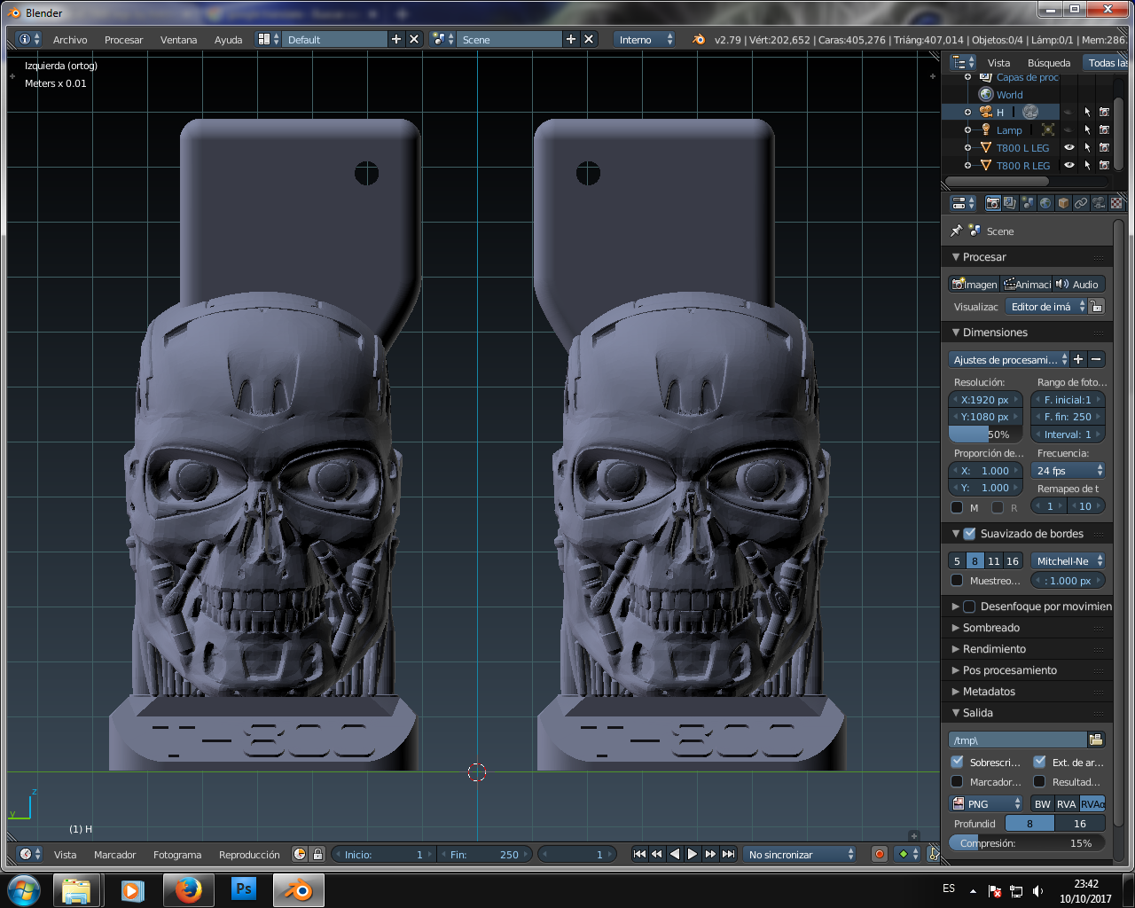
Task: Enable the Resultados checkbox
Action: [1039, 781]
